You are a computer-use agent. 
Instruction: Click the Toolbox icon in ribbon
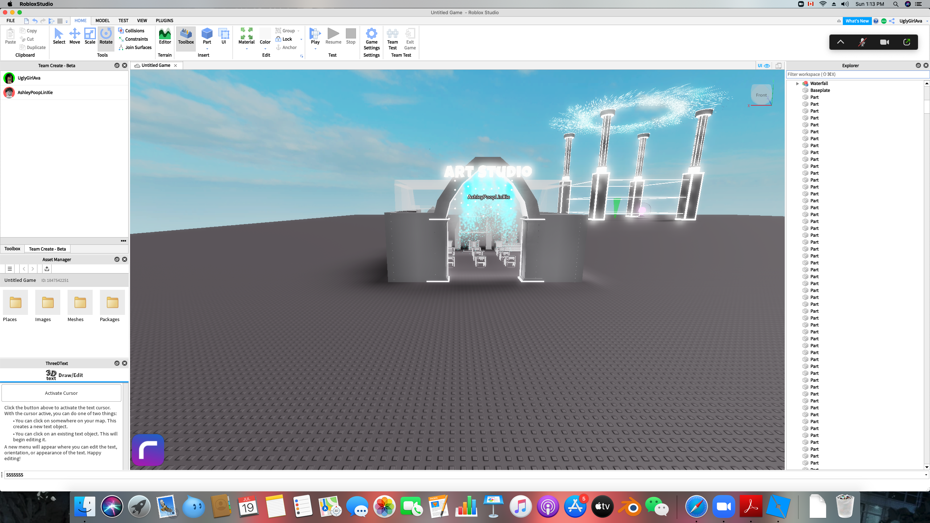pyautogui.click(x=186, y=36)
